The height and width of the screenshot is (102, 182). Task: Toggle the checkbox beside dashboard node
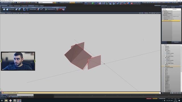164,48
